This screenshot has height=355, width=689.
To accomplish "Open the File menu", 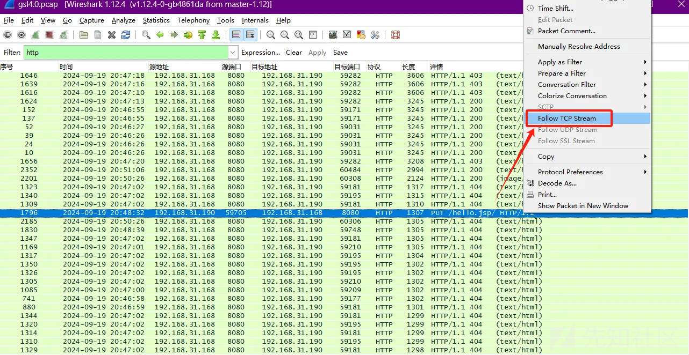I will point(9,20).
